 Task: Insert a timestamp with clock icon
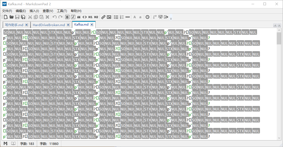[148, 17]
